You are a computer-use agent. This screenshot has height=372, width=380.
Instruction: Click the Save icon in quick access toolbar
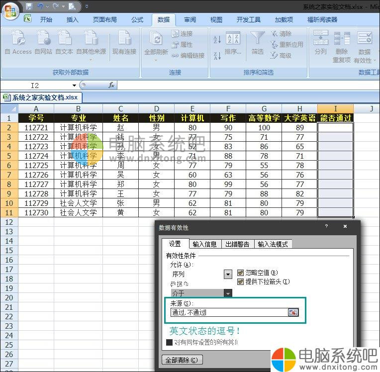pos(29,6)
